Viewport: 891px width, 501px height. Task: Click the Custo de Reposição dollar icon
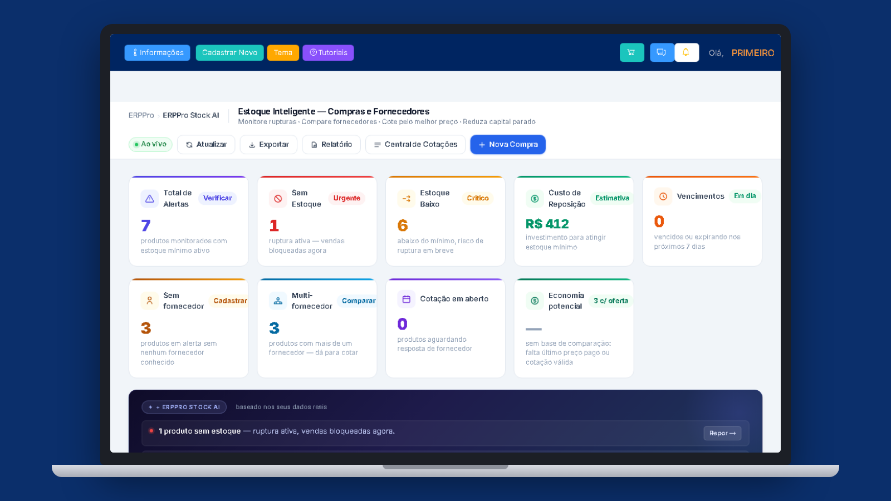coord(535,199)
